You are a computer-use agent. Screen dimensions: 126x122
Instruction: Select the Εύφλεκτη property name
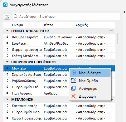click(20, 43)
